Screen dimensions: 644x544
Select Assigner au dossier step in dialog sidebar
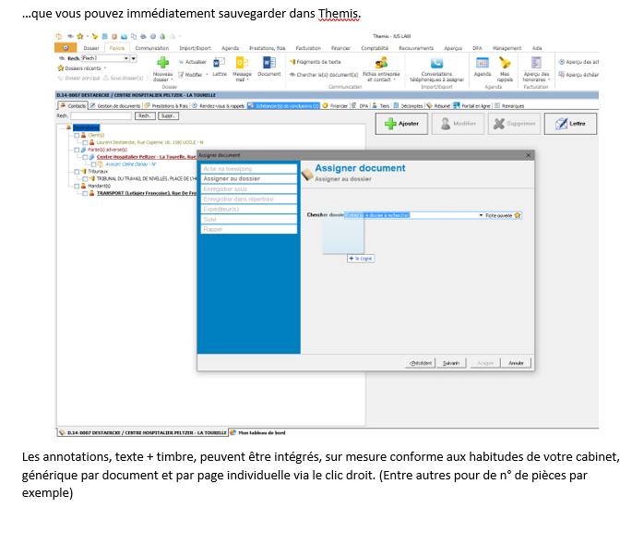coord(249,178)
